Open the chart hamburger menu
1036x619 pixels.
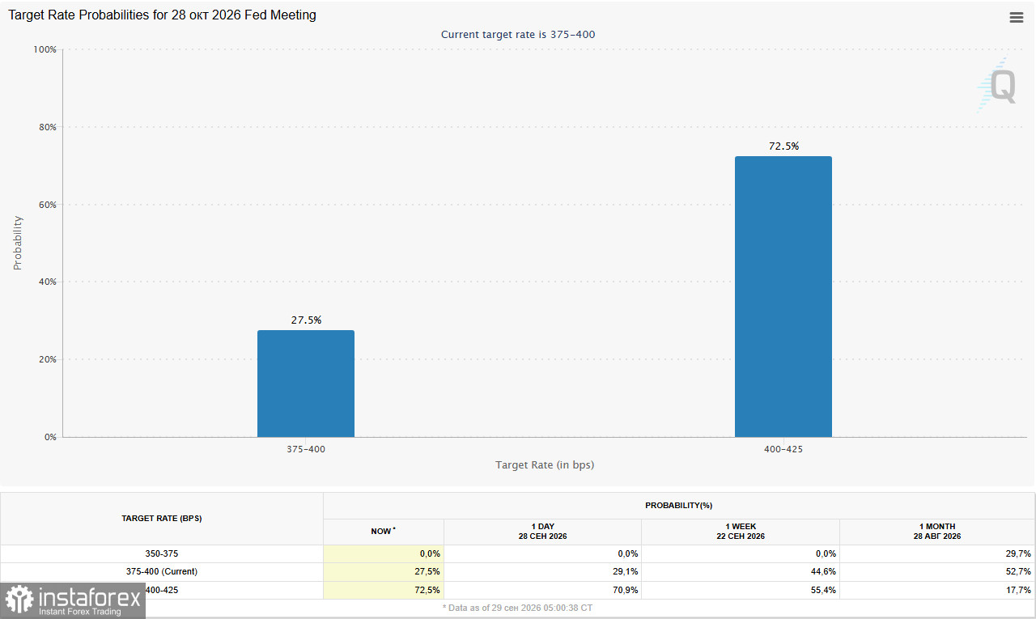(x=1017, y=17)
